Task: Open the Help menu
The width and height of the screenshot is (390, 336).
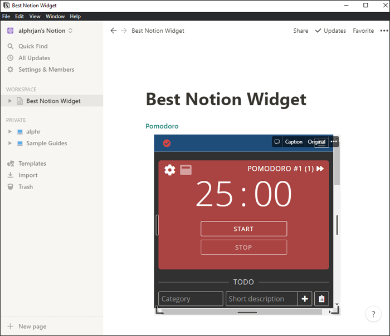Action: coord(75,16)
